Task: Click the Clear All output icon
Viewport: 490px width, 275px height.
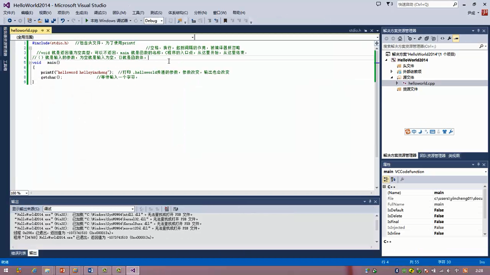Action: coord(167,209)
